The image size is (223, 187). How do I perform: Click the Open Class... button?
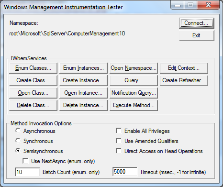coord(33,93)
